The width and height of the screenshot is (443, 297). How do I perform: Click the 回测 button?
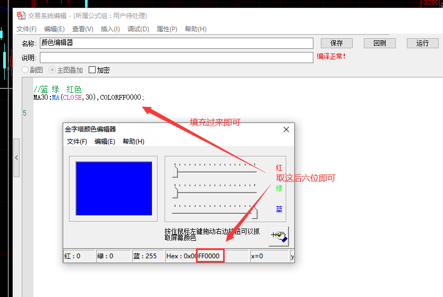tap(379, 43)
